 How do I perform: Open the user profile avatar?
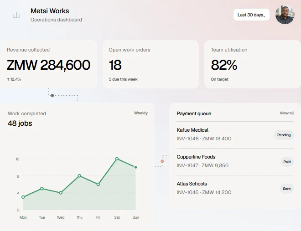pyautogui.click(x=285, y=15)
